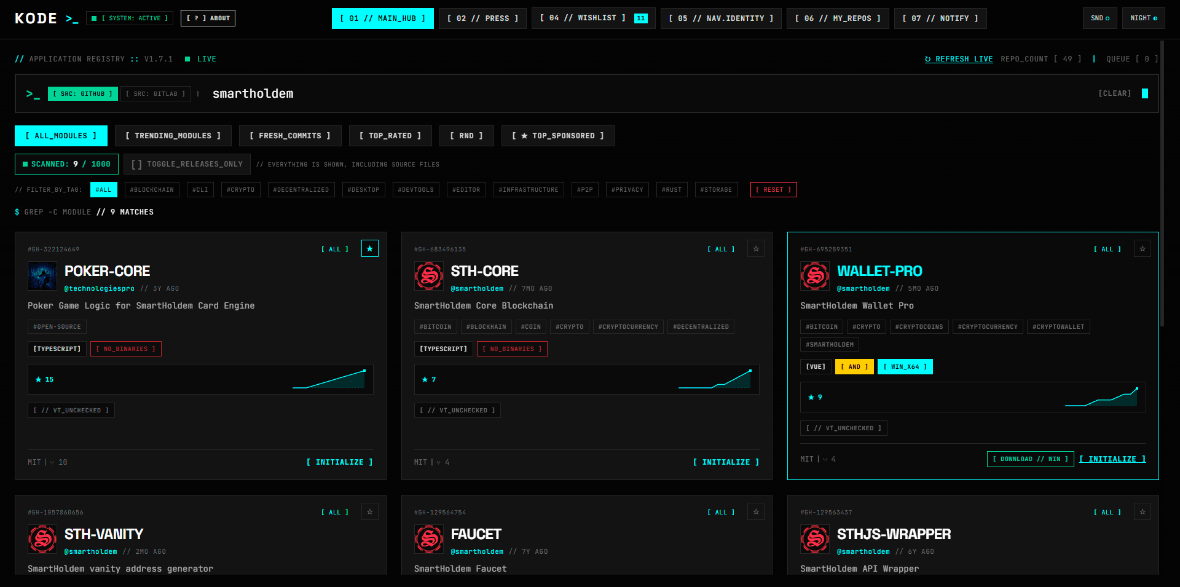Switch source to GitLab
1180x587 pixels.
(155, 93)
